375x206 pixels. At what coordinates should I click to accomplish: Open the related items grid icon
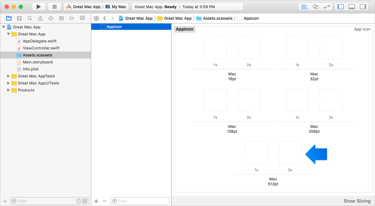96,18
